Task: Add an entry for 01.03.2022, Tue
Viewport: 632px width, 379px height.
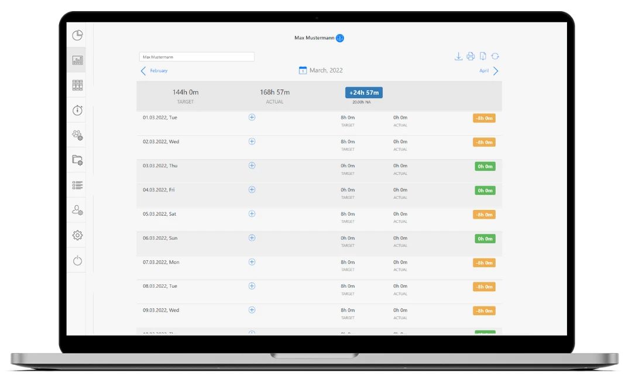Action: coord(252,117)
